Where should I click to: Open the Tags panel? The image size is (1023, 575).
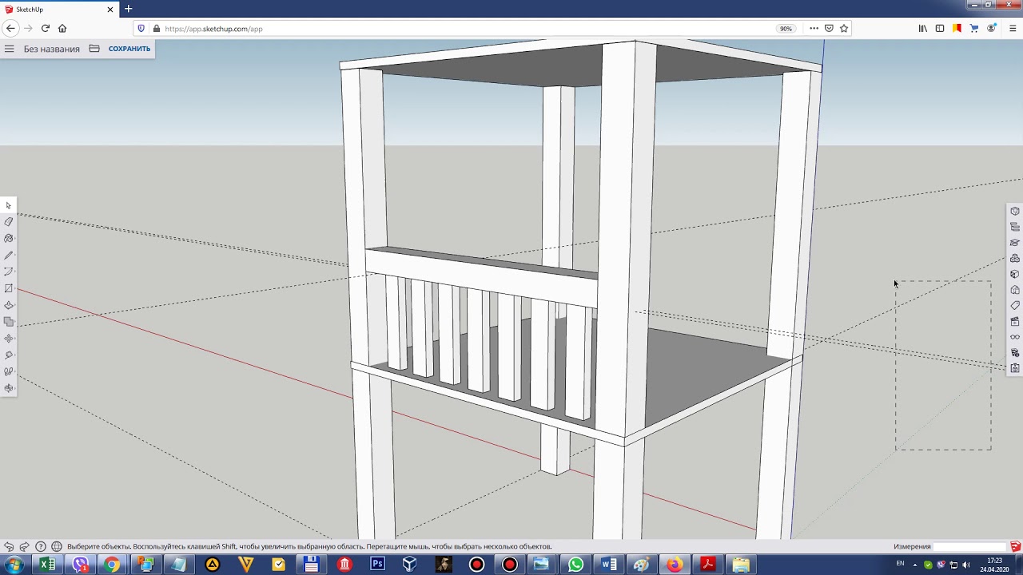click(1015, 305)
